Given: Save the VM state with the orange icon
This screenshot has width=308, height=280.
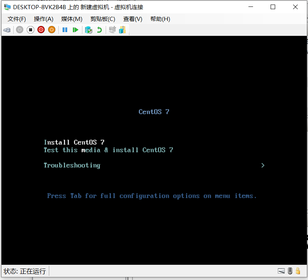Looking at the screenshot, I should (52, 30).
